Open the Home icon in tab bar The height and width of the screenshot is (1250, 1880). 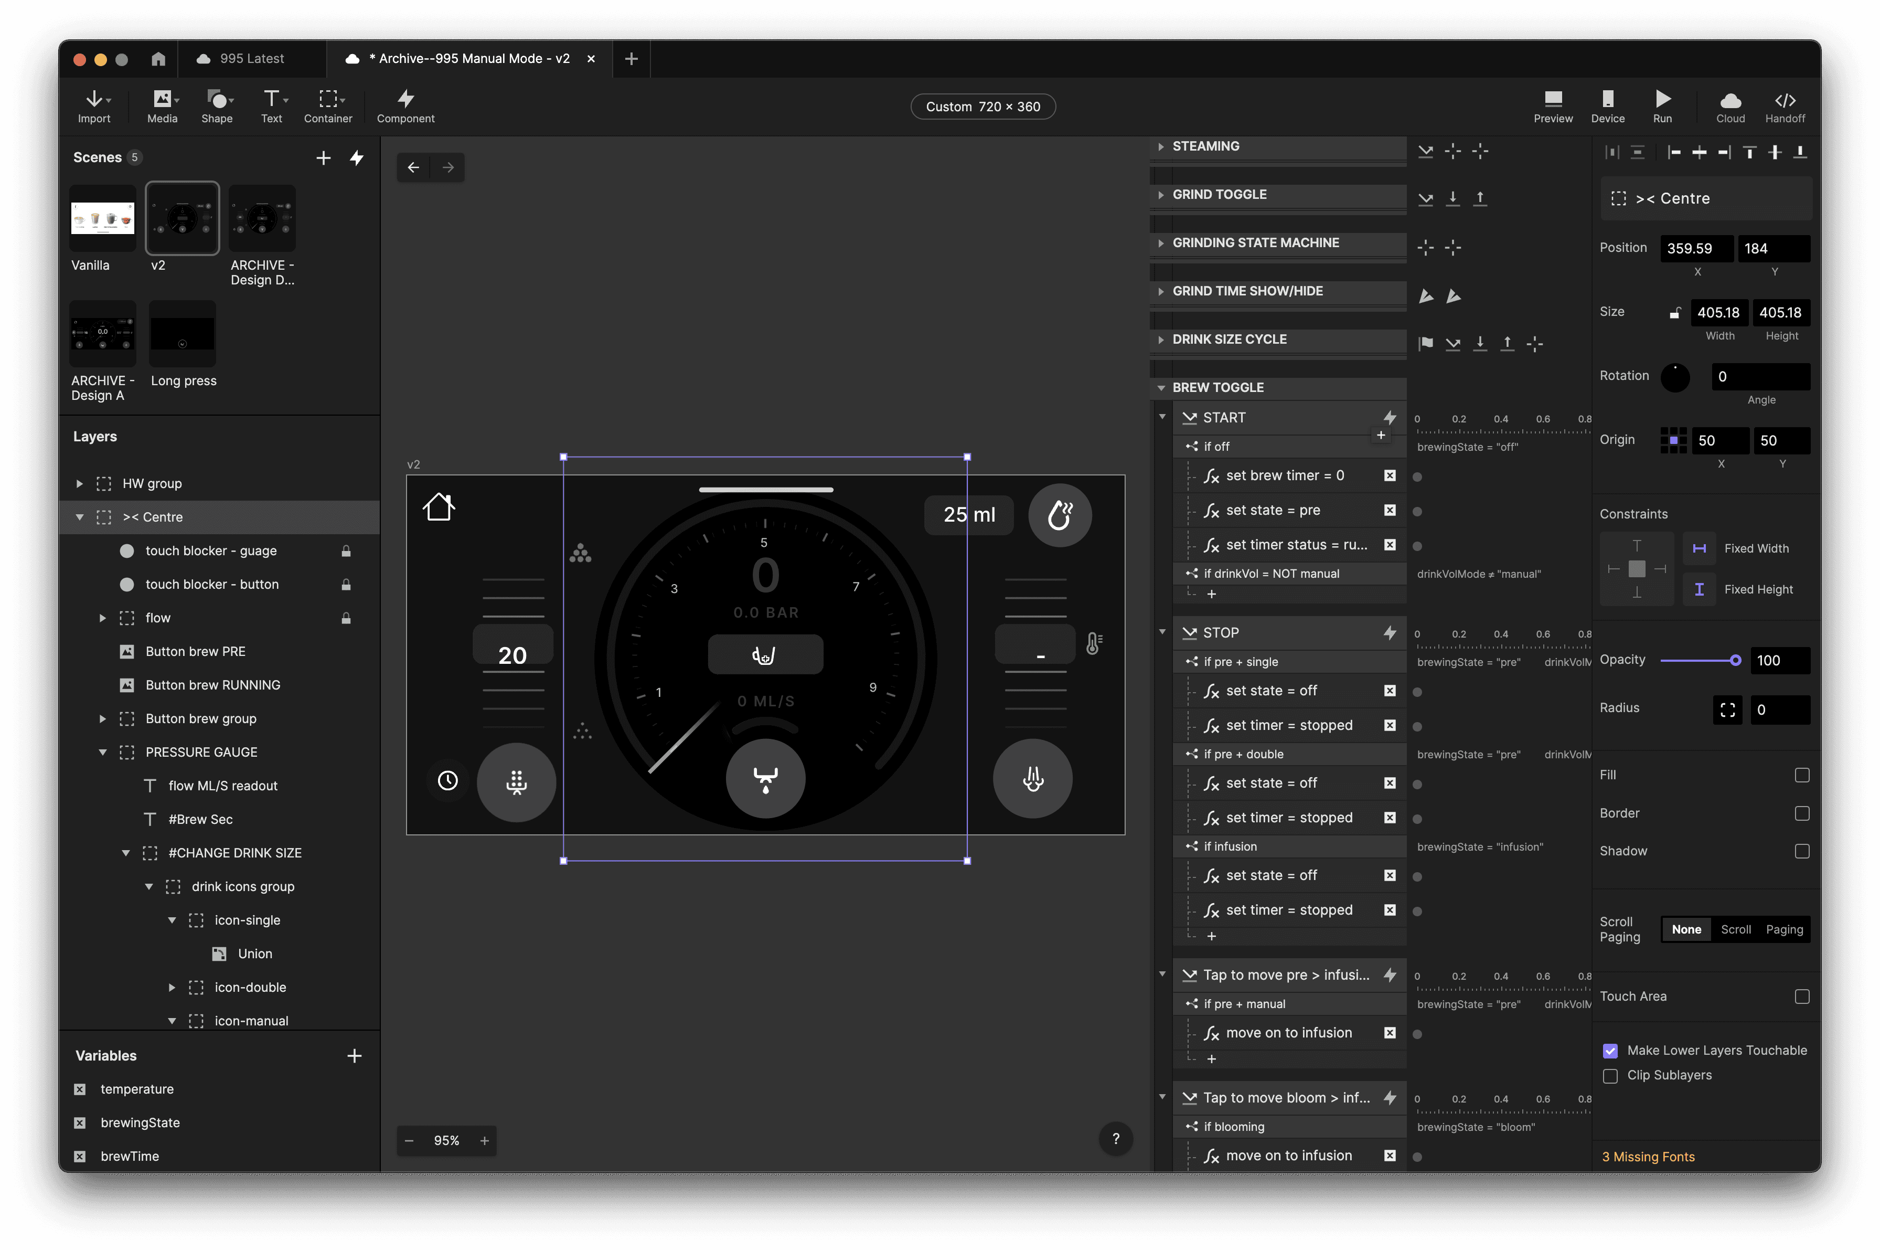[158, 59]
